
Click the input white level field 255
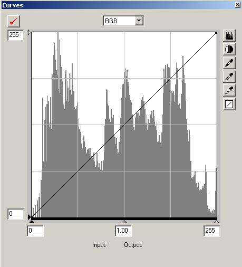tap(211, 231)
